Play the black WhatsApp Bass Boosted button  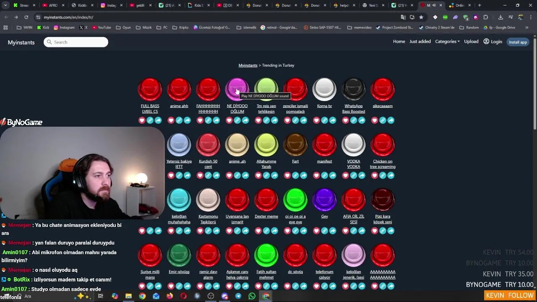(354, 89)
